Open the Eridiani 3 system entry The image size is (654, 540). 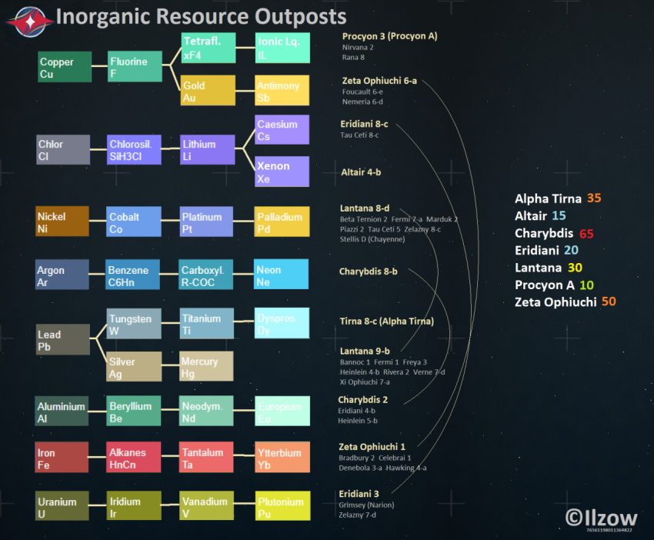tap(358, 493)
